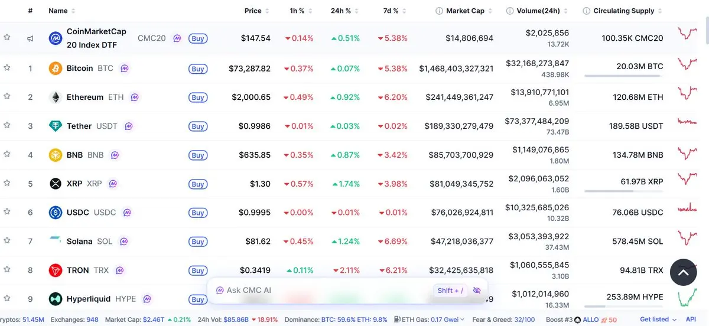Open AI insight icon beside SOL
Viewport: 709px width, 326px height.
123,242
